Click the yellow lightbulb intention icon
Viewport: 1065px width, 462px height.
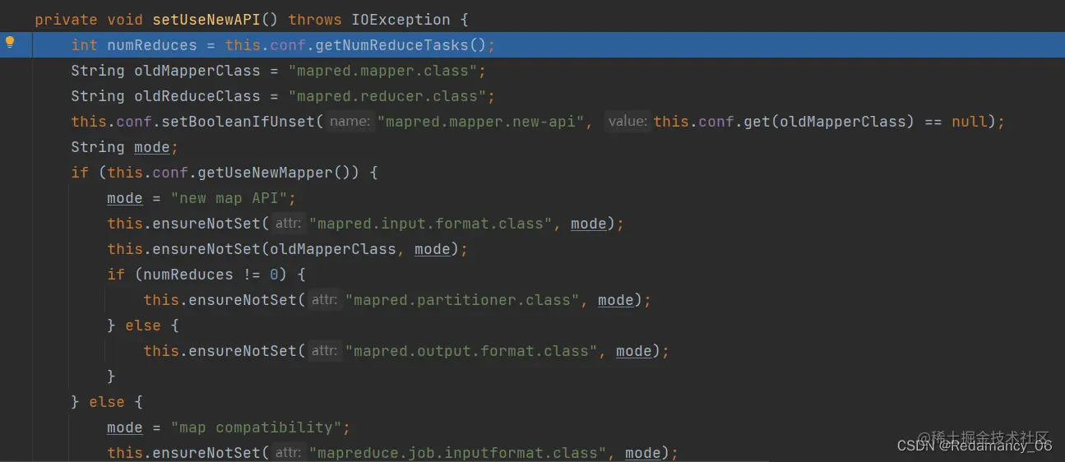(x=11, y=43)
